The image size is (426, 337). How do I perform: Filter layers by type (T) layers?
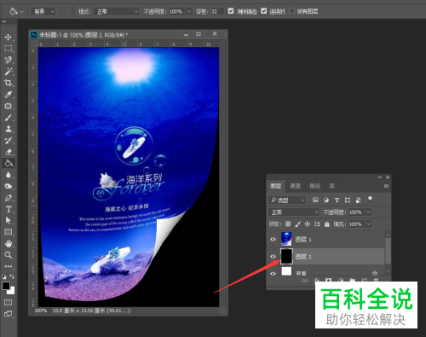pos(337,200)
